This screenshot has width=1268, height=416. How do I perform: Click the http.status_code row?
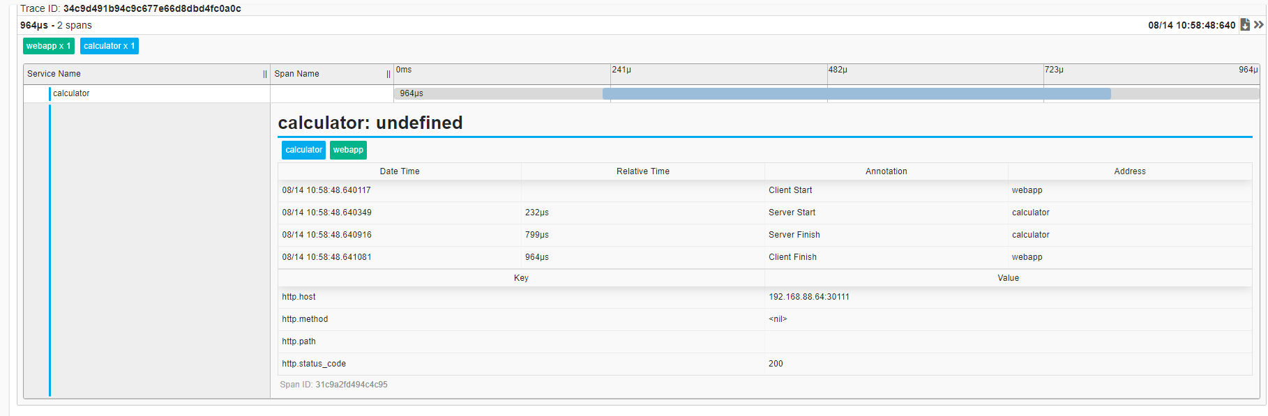[314, 364]
